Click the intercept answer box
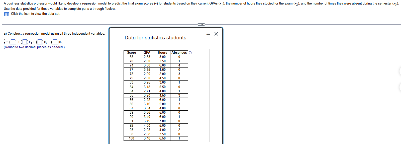The width and height of the screenshot is (401, 144). pos(13,42)
